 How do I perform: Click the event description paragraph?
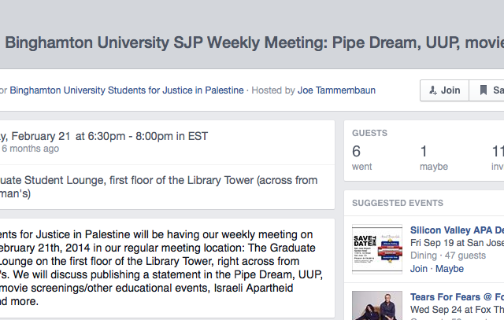tap(161, 268)
